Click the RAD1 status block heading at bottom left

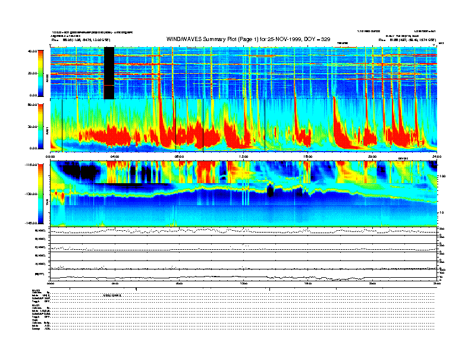[36, 305]
